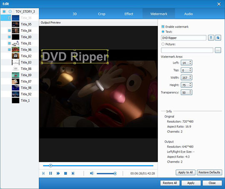225x189 pixels.
Task: Expand the Title_84 node
Action: coord(9,30)
